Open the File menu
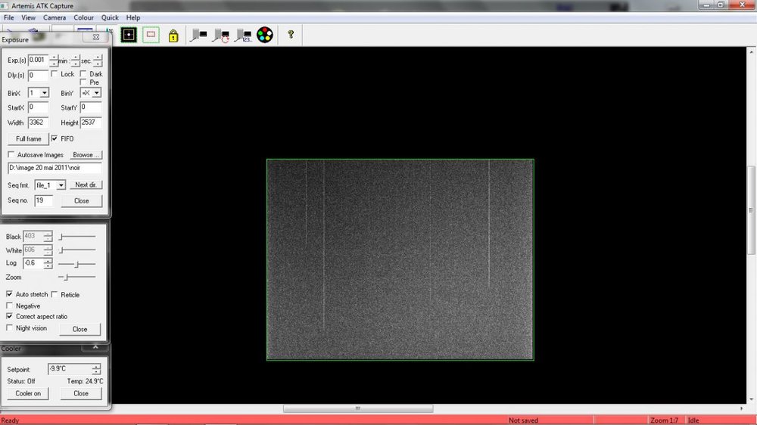The width and height of the screenshot is (757, 425). [8, 17]
